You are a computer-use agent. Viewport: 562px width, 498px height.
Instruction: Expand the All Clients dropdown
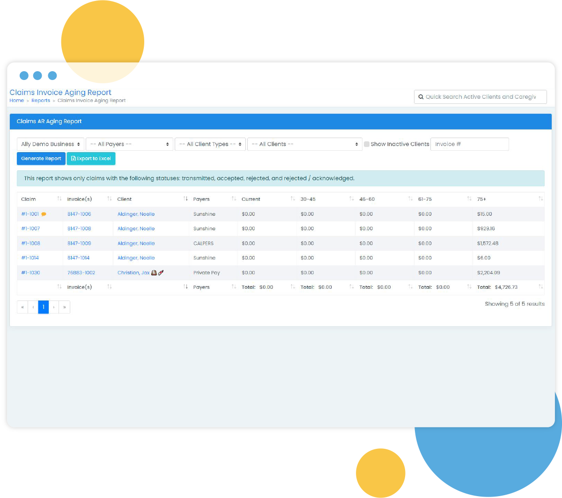tap(304, 144)
